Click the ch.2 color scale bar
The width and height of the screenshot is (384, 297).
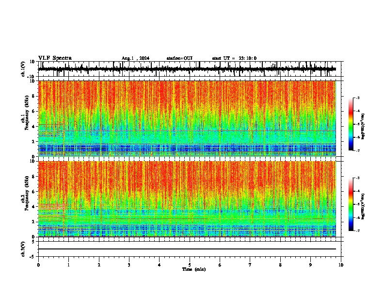point(351,204)
